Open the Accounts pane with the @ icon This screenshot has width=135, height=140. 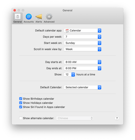point(28,18)
